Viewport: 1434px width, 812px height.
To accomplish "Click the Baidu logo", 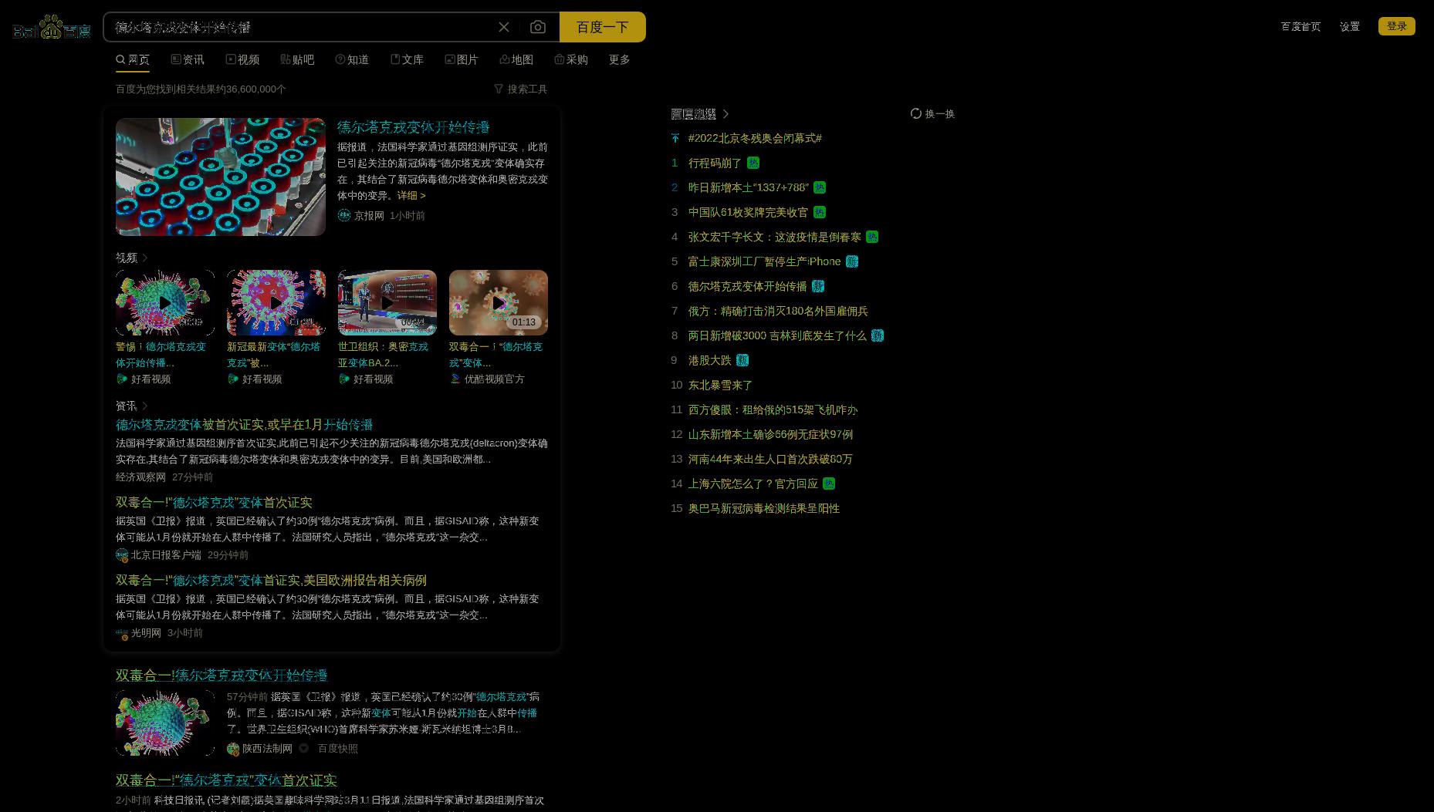I will click(x=52, y=27).
